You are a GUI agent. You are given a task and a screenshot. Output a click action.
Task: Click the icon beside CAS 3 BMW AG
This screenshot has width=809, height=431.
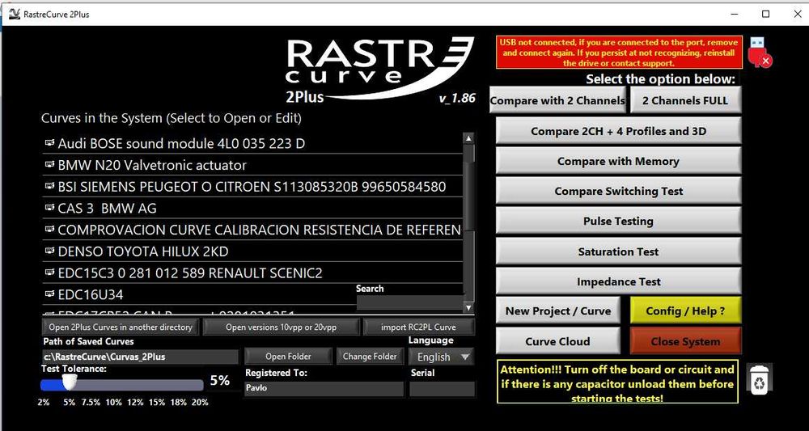(x=49, y=207)
